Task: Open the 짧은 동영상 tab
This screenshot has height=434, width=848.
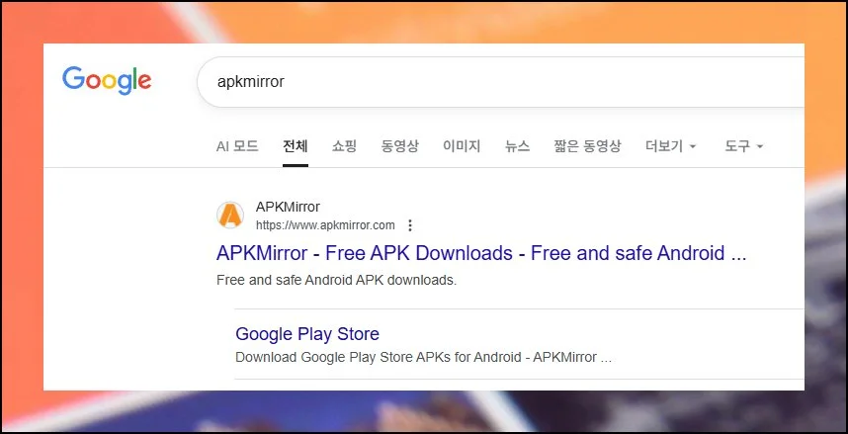Action: click(x=587, y=146)
